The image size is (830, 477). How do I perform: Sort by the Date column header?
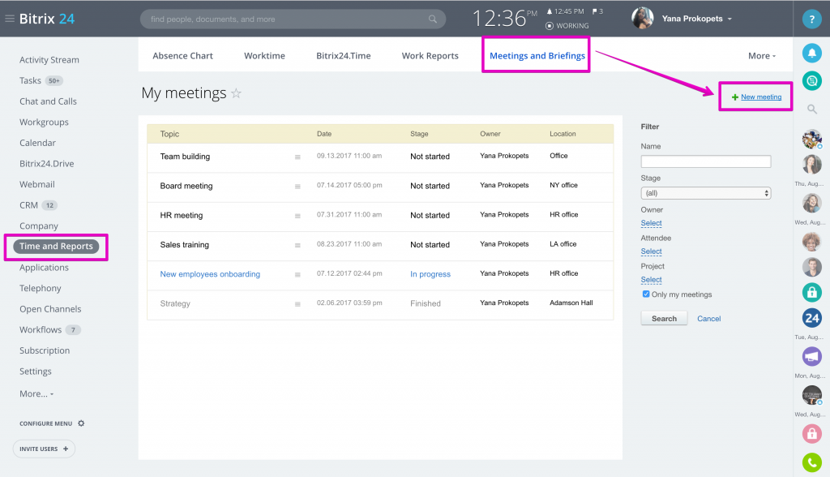click(x=324, y=134)
